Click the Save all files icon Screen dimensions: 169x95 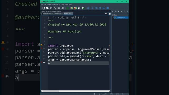55,8
